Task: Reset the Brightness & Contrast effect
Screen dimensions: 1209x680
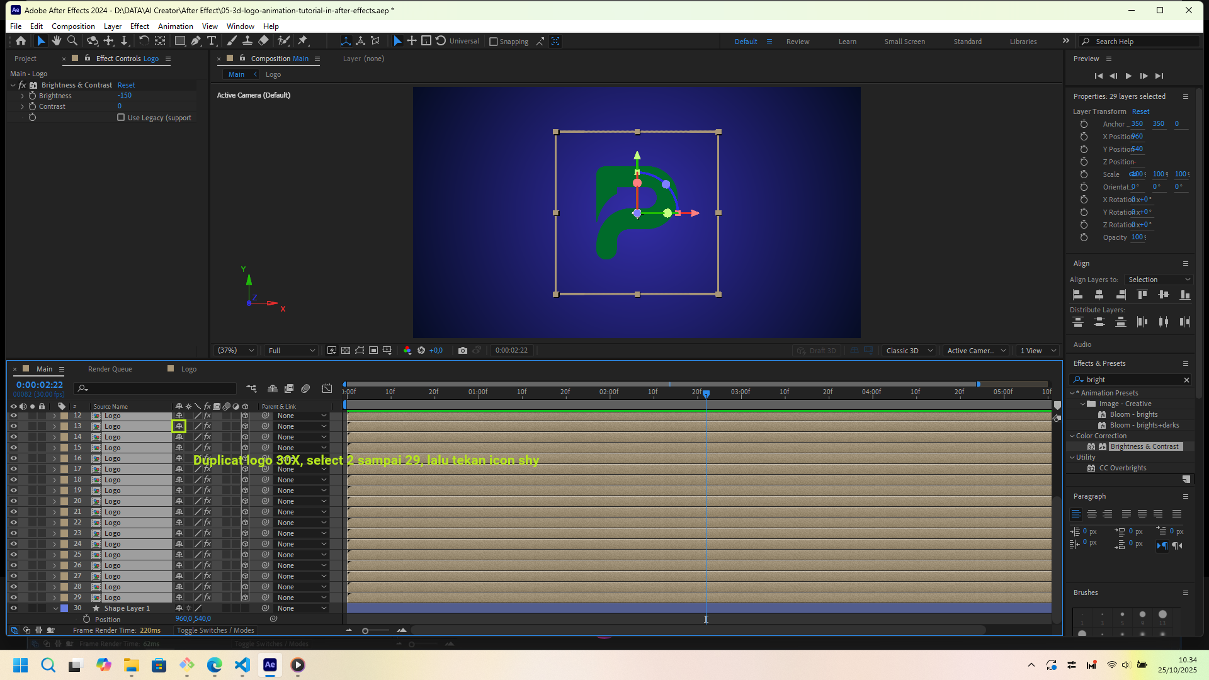Action: (126, 85)
